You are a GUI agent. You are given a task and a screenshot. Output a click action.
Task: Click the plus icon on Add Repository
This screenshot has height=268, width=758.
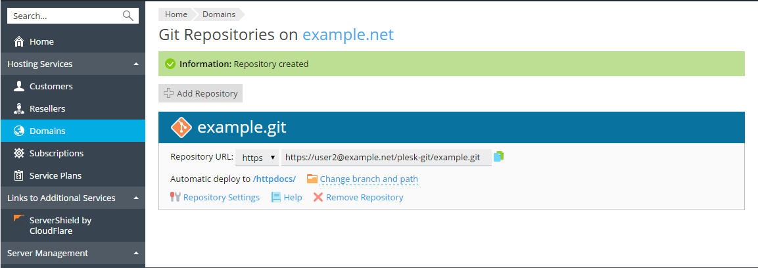(169, 93)
